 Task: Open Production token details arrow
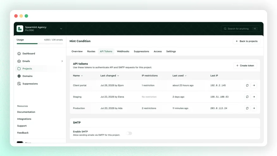pyautogui.click(x=254, y=108)
